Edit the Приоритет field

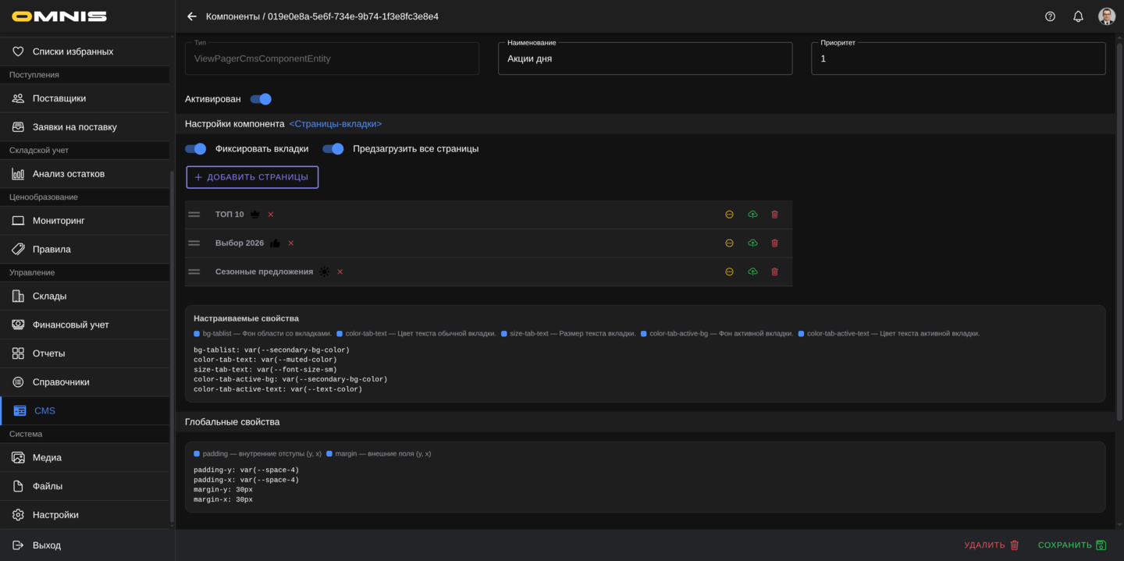pyautogui.click(x=959, y=59)
